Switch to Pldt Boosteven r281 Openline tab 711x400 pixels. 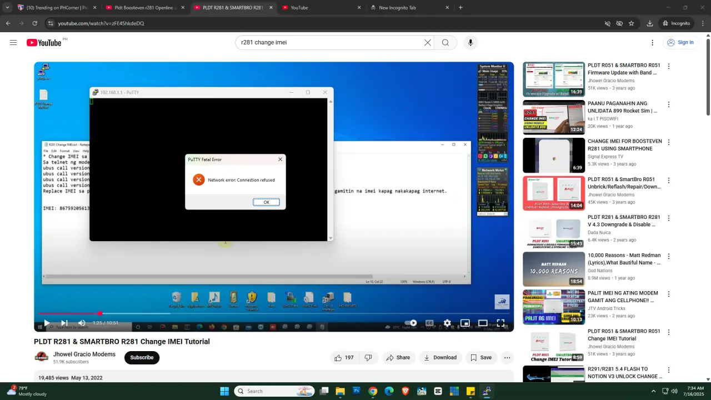coord(146,8)
